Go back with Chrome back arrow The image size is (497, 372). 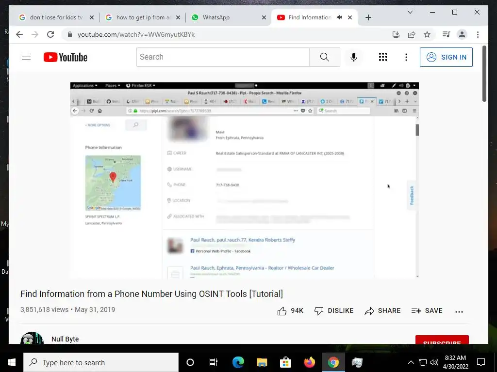click(x=19, y=34)
